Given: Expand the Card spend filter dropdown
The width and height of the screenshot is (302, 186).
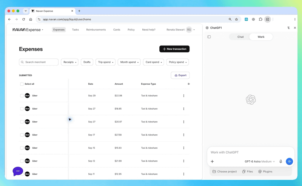Looking at the screenshot, I should (x=153, y=62).
